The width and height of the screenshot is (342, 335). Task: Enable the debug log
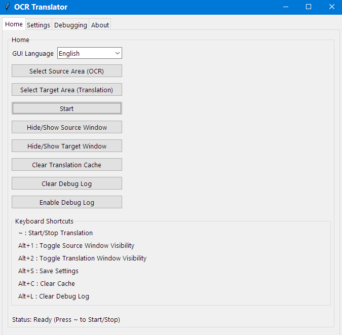click(67, 202)
